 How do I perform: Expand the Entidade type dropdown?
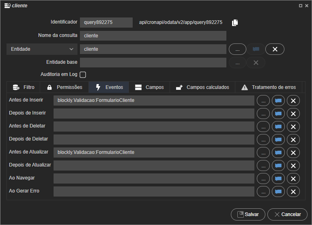point(42,49)
